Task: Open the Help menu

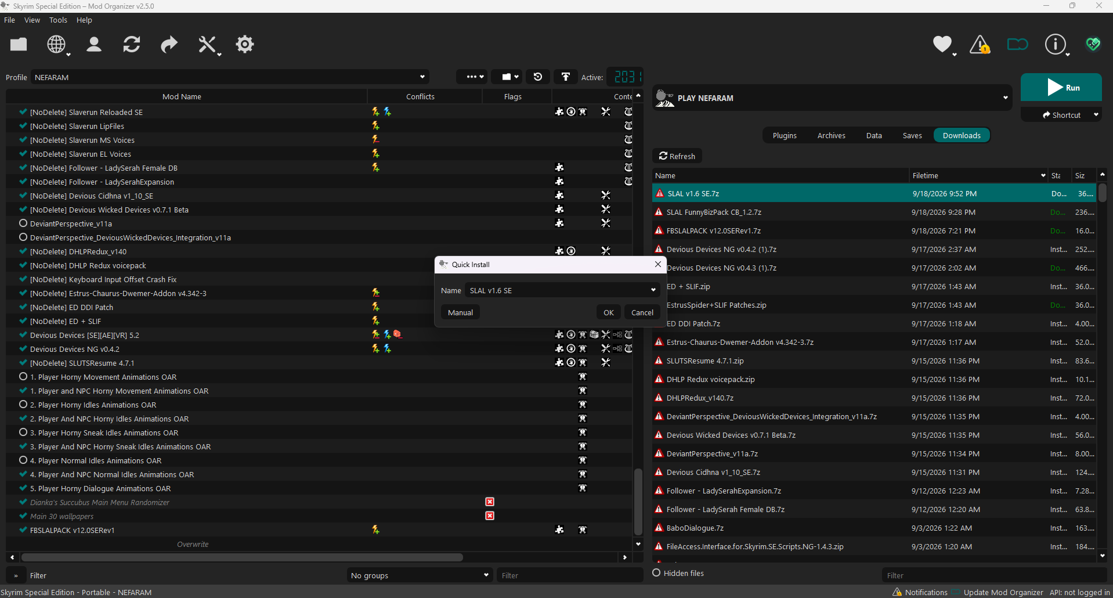Action: point(84,20)
